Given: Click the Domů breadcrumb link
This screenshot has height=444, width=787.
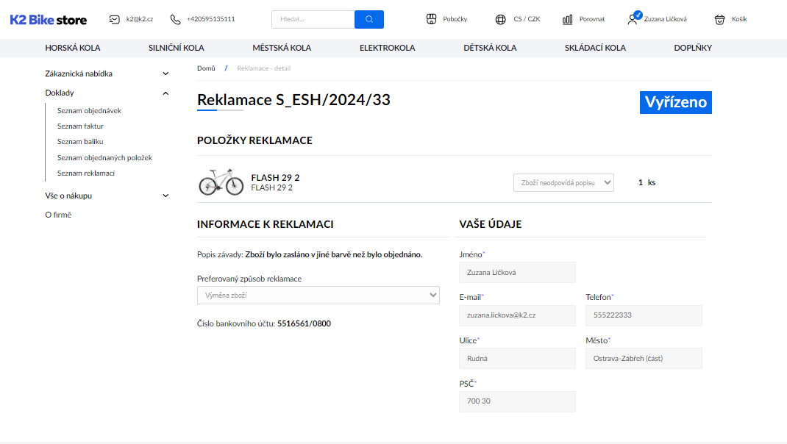Looking at the screenshot, I should pyautogui.click(x=206, y=68).
